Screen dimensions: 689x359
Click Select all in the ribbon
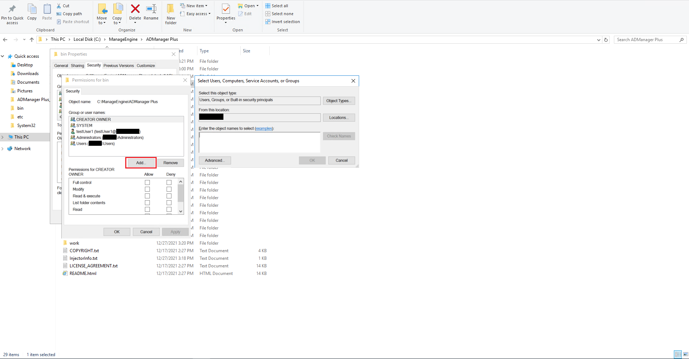277,6
